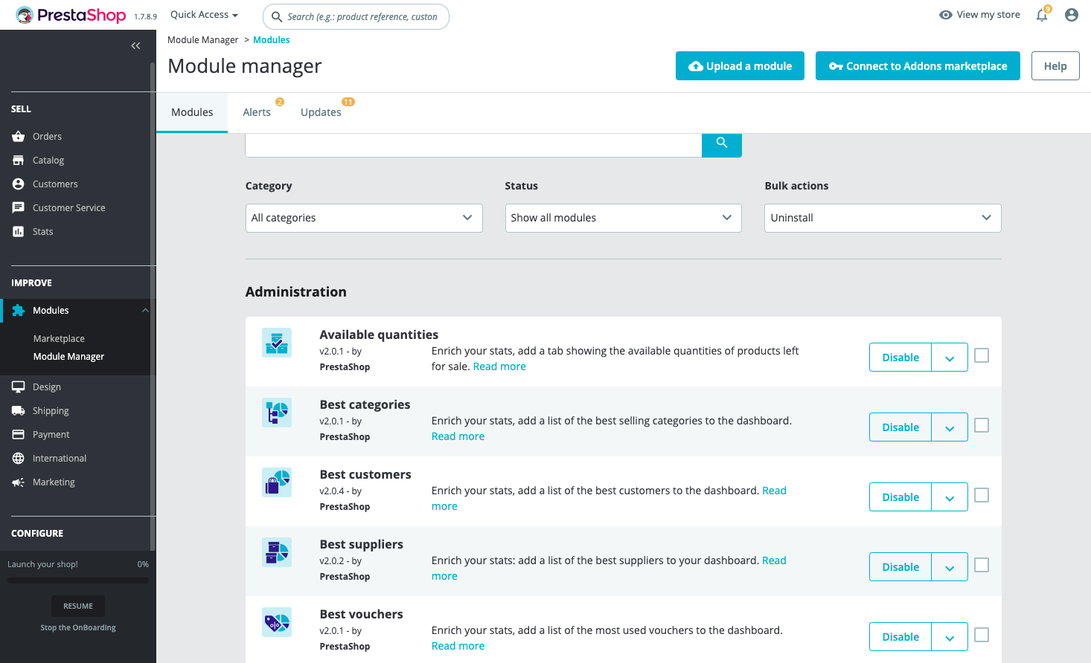Viewport: 1091px width, 663px height.
Task: Open the Quick Access dropdown
Action: point(204,15)
